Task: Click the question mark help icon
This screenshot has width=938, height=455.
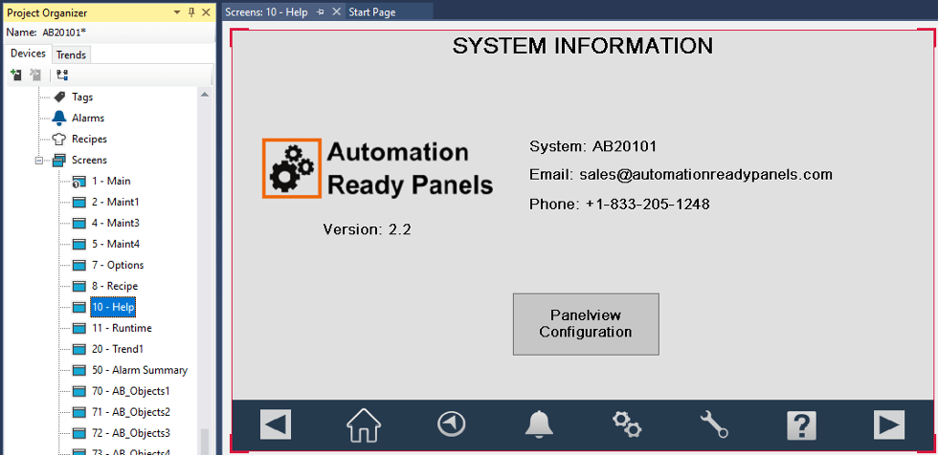Action: coord(802,425)
